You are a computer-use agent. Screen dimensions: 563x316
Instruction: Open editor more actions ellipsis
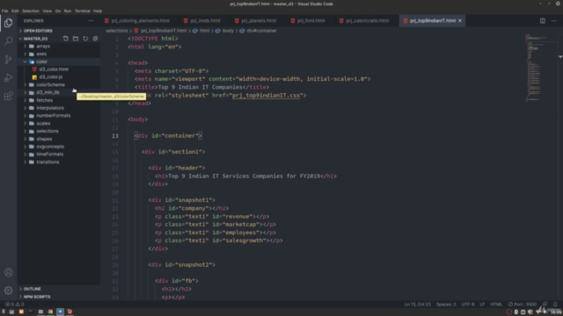pyautogui.click(x=553, y=21)
